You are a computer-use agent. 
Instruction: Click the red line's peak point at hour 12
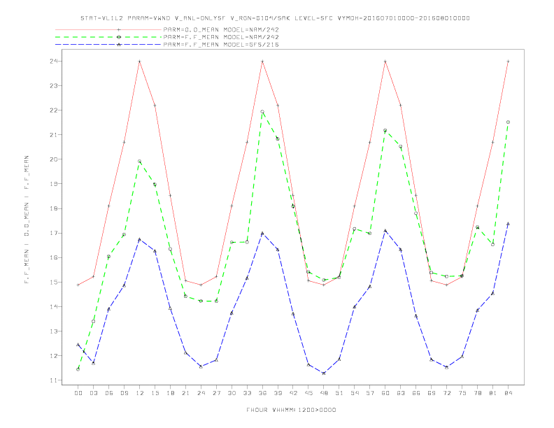140,62
